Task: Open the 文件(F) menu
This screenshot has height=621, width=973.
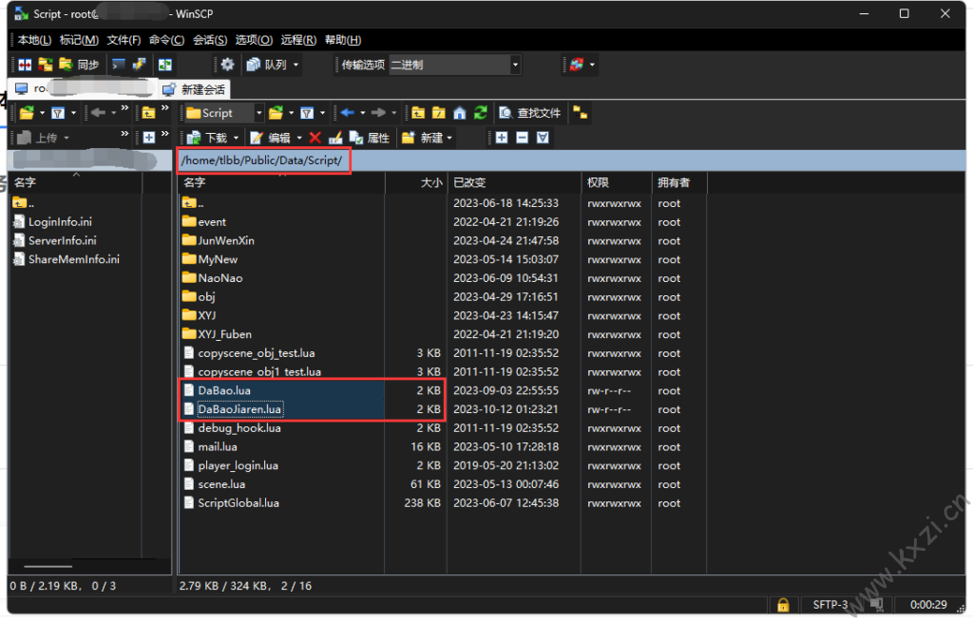Action: [124, 40]
